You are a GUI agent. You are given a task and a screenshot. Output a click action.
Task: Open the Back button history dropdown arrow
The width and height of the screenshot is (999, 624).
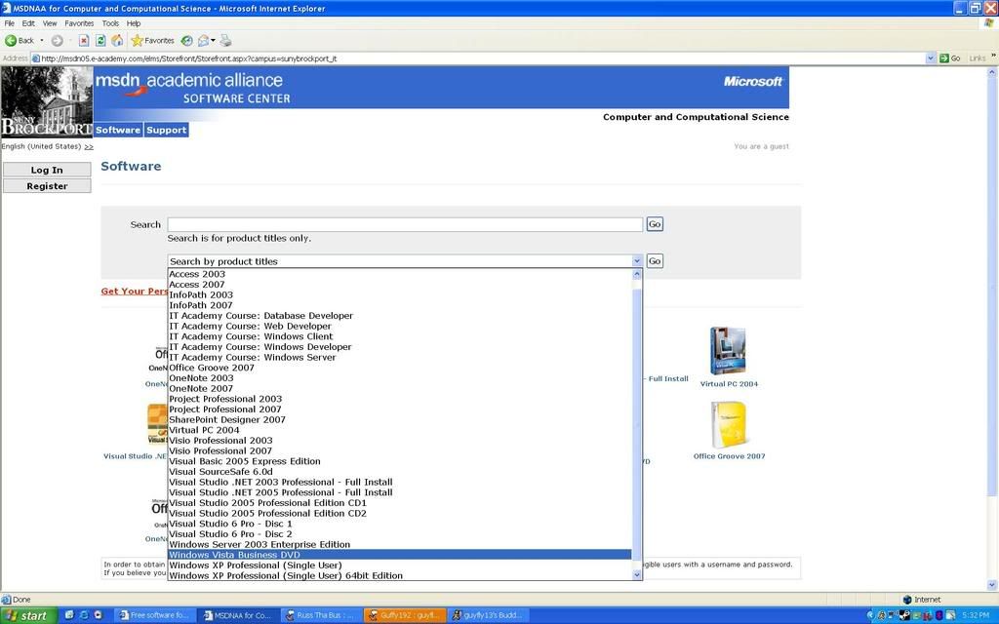42,40
